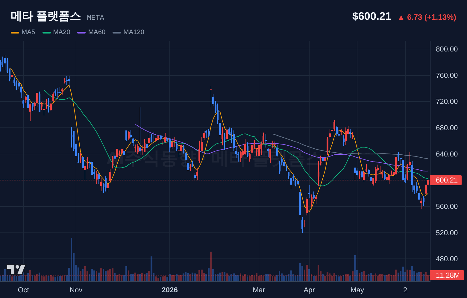The image size is (467, 298).
Task: Click the May label on the time axis
Action: tap(357, 290)
